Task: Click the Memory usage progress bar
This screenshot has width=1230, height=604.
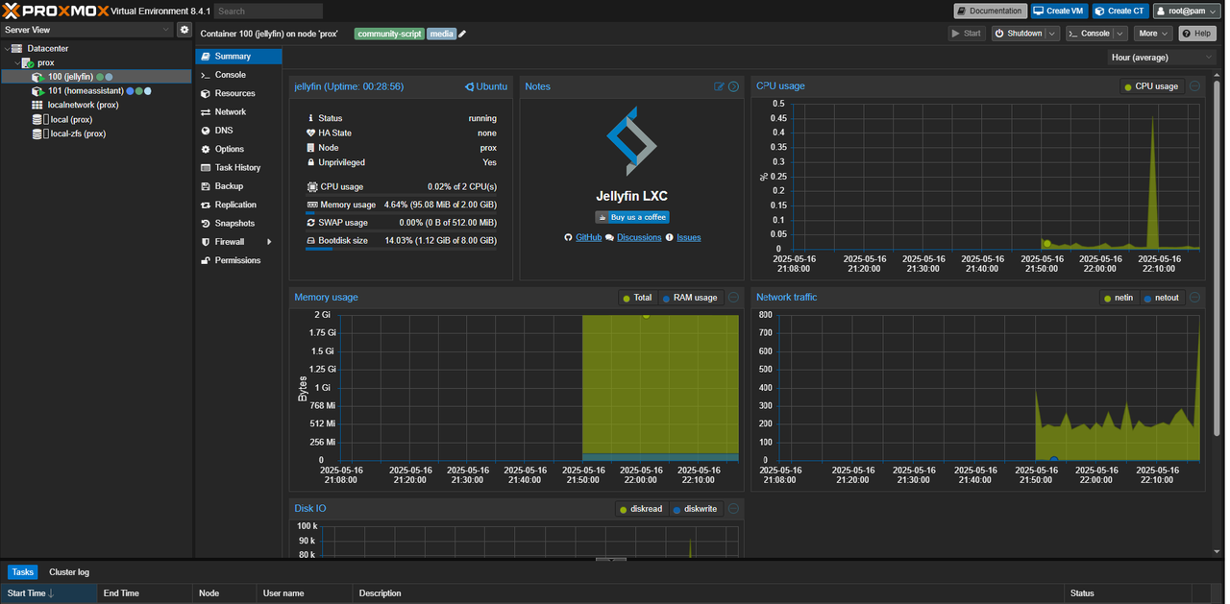Action: pos(402,212)
